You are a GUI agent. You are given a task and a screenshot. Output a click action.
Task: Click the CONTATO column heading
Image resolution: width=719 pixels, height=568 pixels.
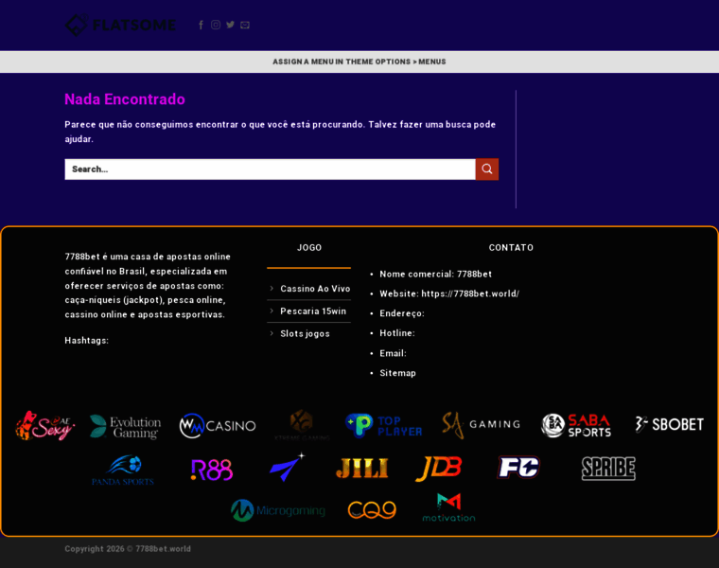[511, 248]
